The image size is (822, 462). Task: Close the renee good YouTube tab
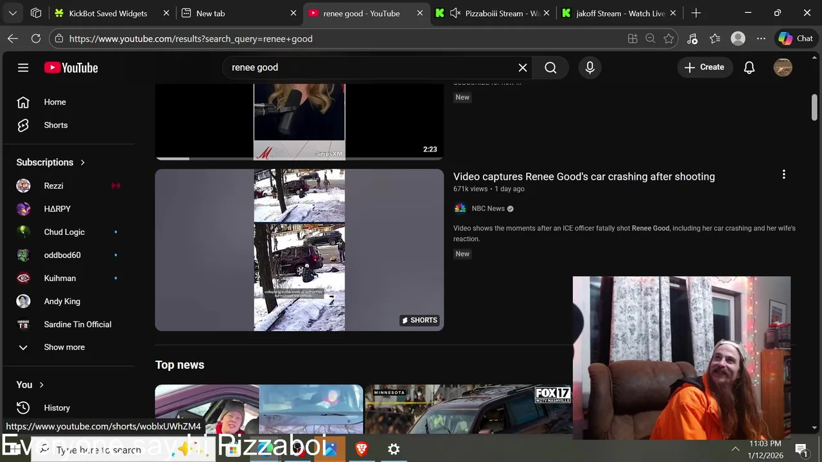420,13
